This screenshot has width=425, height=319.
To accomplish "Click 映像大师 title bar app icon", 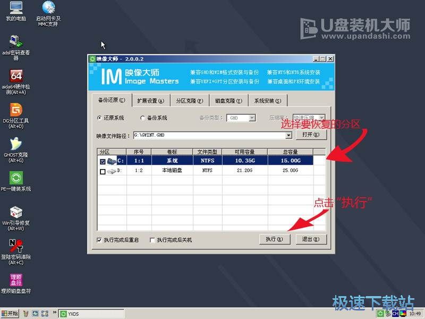I will coord(92,59).
